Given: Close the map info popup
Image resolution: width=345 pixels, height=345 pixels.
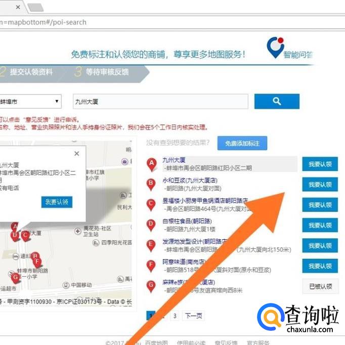Looking at the screenshot, I should (77, 154).
